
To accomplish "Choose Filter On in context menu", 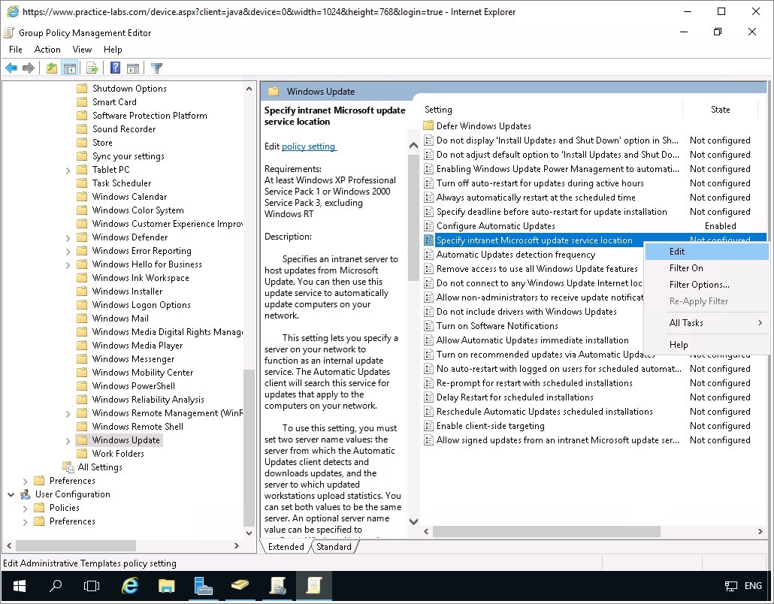I will coord(707,268).
